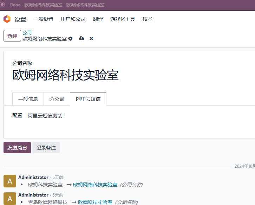Switch to the 一般信息 tab
Screen dimensions: 255x205
pos(28,99)
